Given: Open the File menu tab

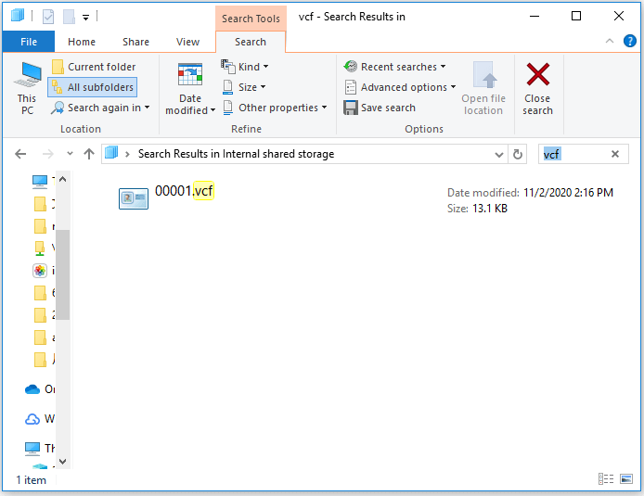Looking at the screenshot, I should [x=28, y=42].
